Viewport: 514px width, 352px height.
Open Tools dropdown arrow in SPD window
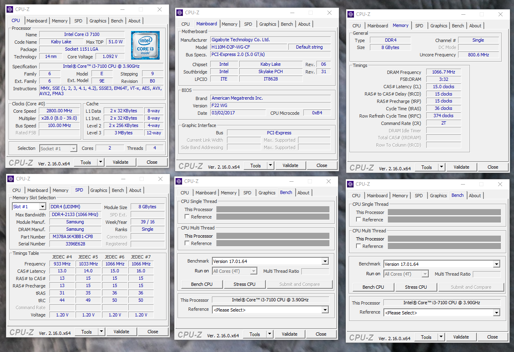[x=101, y=332]
